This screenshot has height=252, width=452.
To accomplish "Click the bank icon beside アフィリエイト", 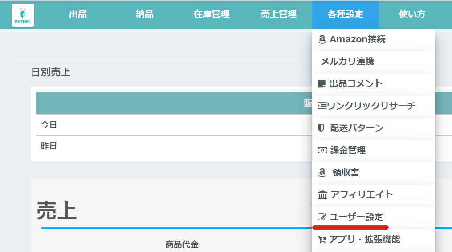I will tap(322, 195).
